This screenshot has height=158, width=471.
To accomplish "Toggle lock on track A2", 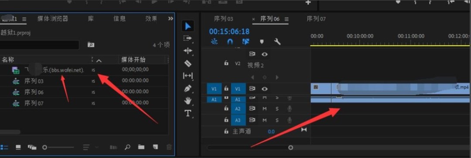I will tap(226, 109).
